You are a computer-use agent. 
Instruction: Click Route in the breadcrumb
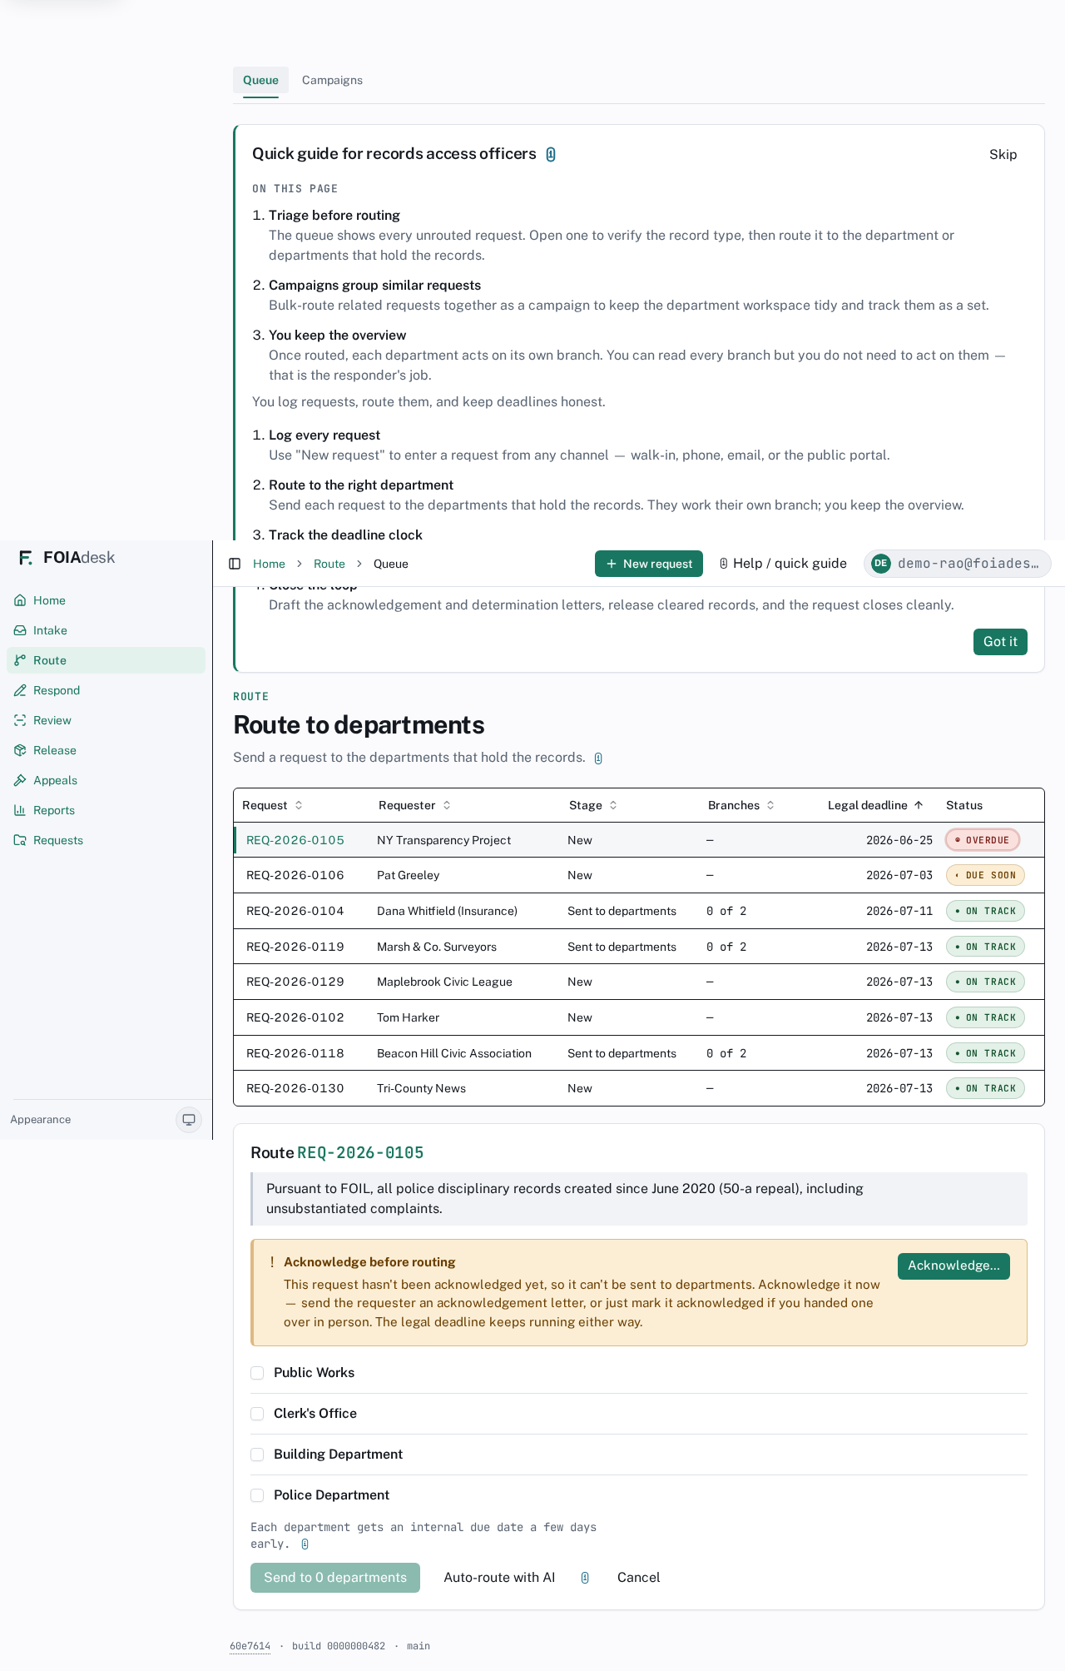pyautogui.click(x=329, y=564)
